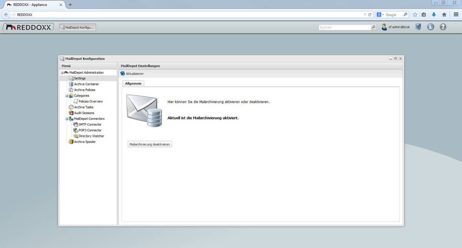Viewport: 462px width, 248px height.
Task: Go to the browser home page icon
Action: (444, 15)
